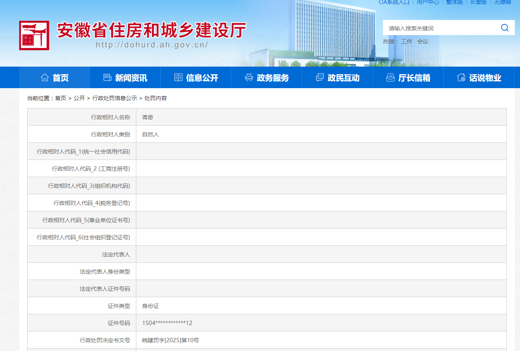Go to 用户中心 in top bar
Image resolution: width=520 pixels, height=351 pixels.
click(x=428, y=2)
